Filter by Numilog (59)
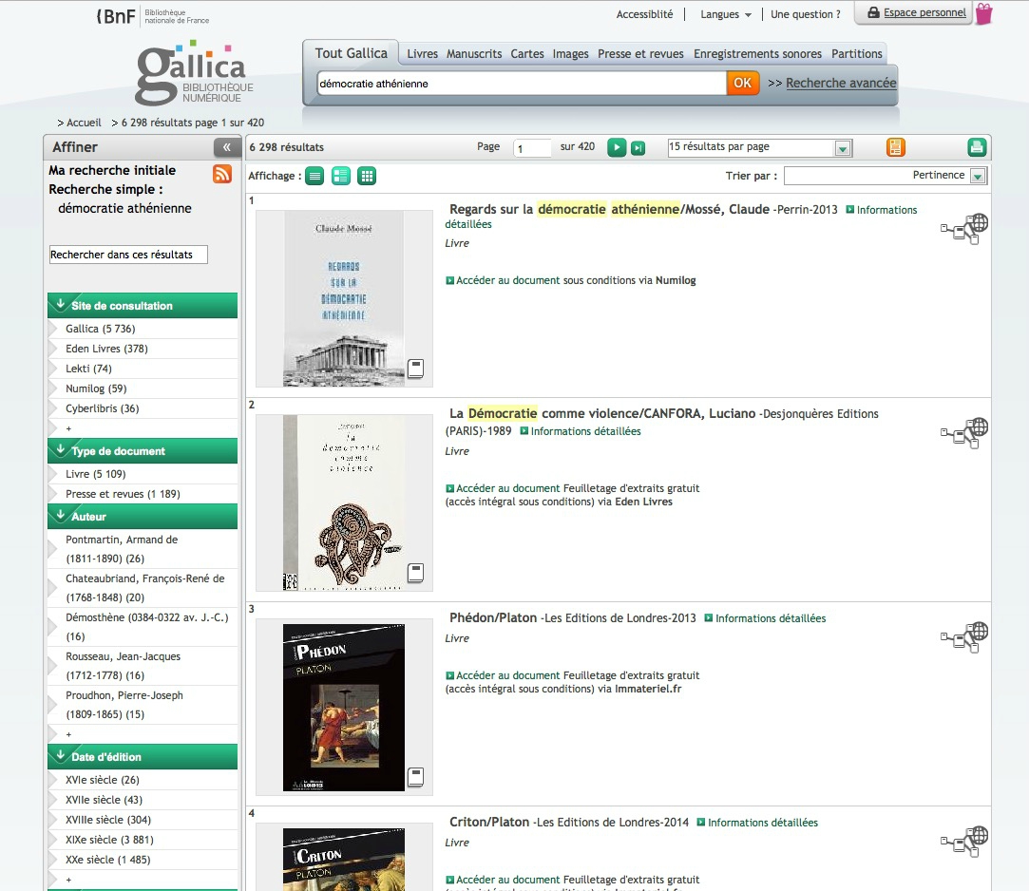Image resolution: width=1029 pixels, height=891 pixels. click(96, 389)
